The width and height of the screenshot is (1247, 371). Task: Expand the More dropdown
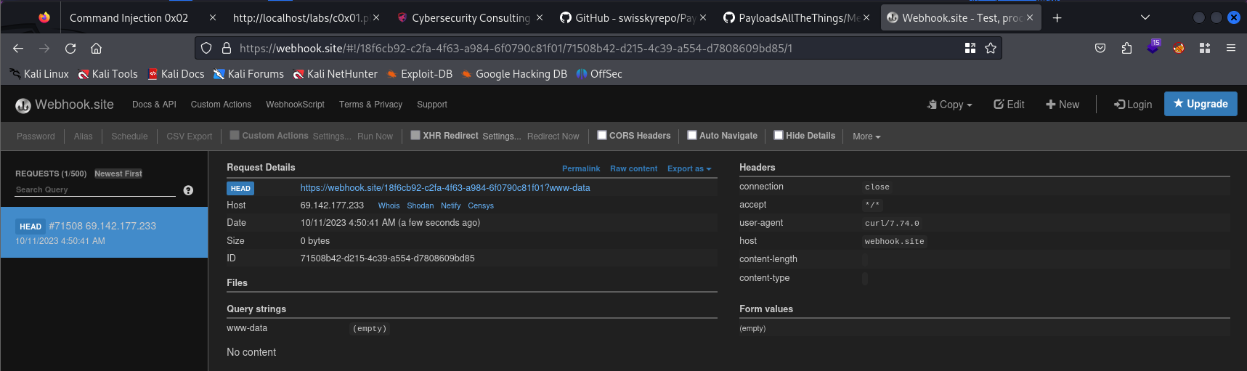[x=866, y=136]
